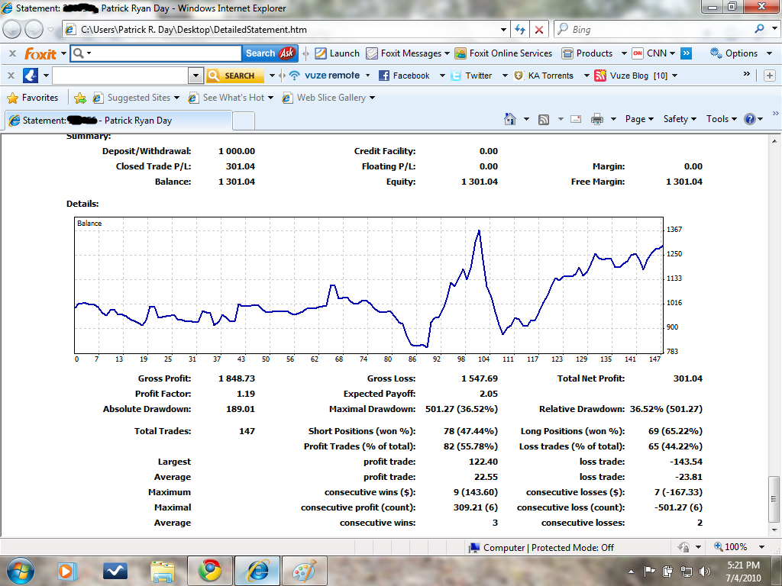Click the Stop loading red X icon
Image resolution: width=782 pixels, height=586 pixels.
pos(539,30)
